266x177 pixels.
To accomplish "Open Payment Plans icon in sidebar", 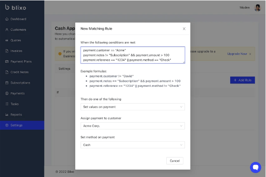I will [7, 61].
